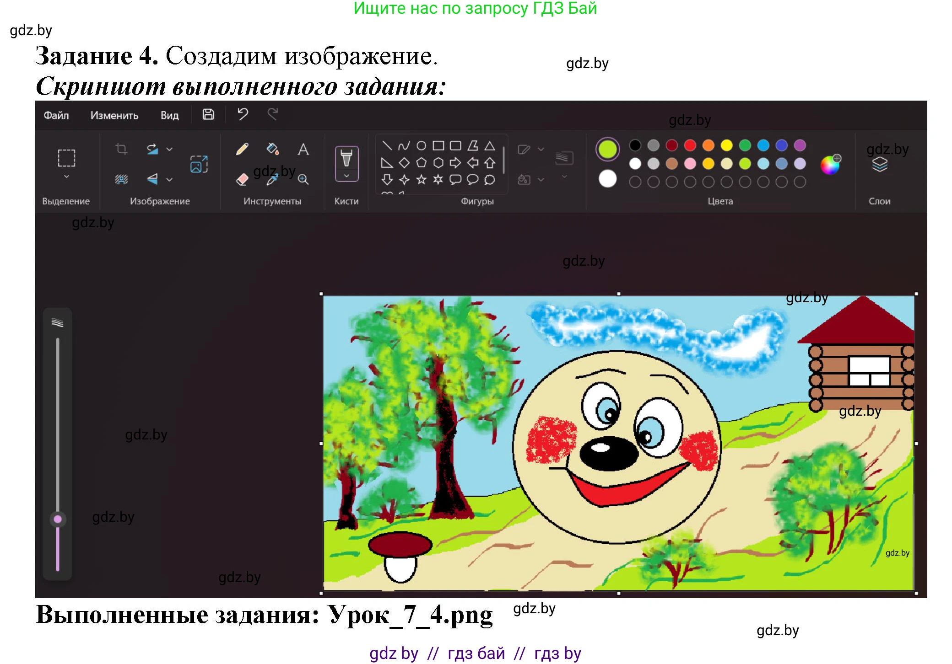The width and height of the screenshot is (952, 664).
Task: Select the Eraser tool
Action: pos(242,179)
